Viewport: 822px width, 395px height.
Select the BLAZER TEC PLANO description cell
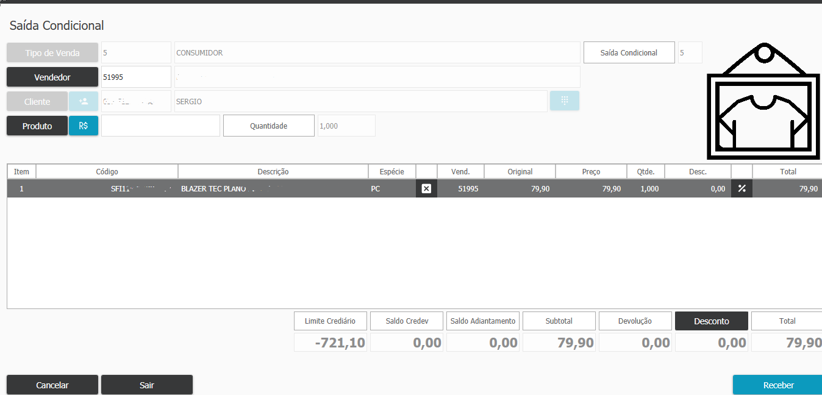pyautogui.click(x=273, y=188)
